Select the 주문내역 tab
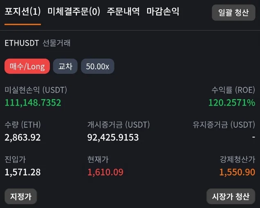 click(x=123, y=12)
